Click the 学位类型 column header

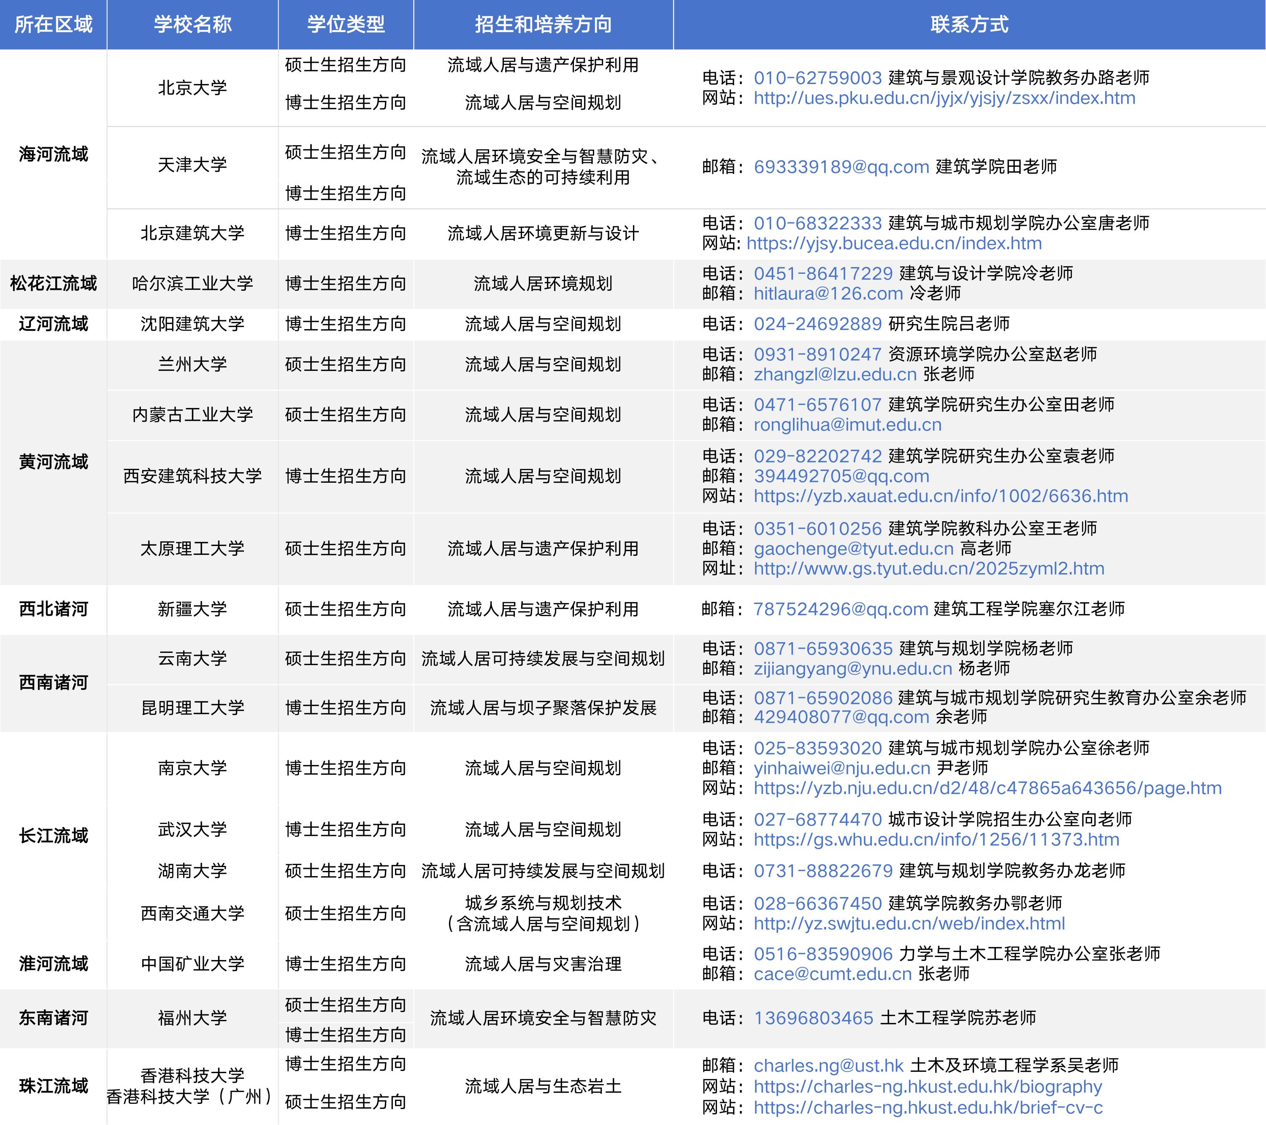click(x=346, y=24)
